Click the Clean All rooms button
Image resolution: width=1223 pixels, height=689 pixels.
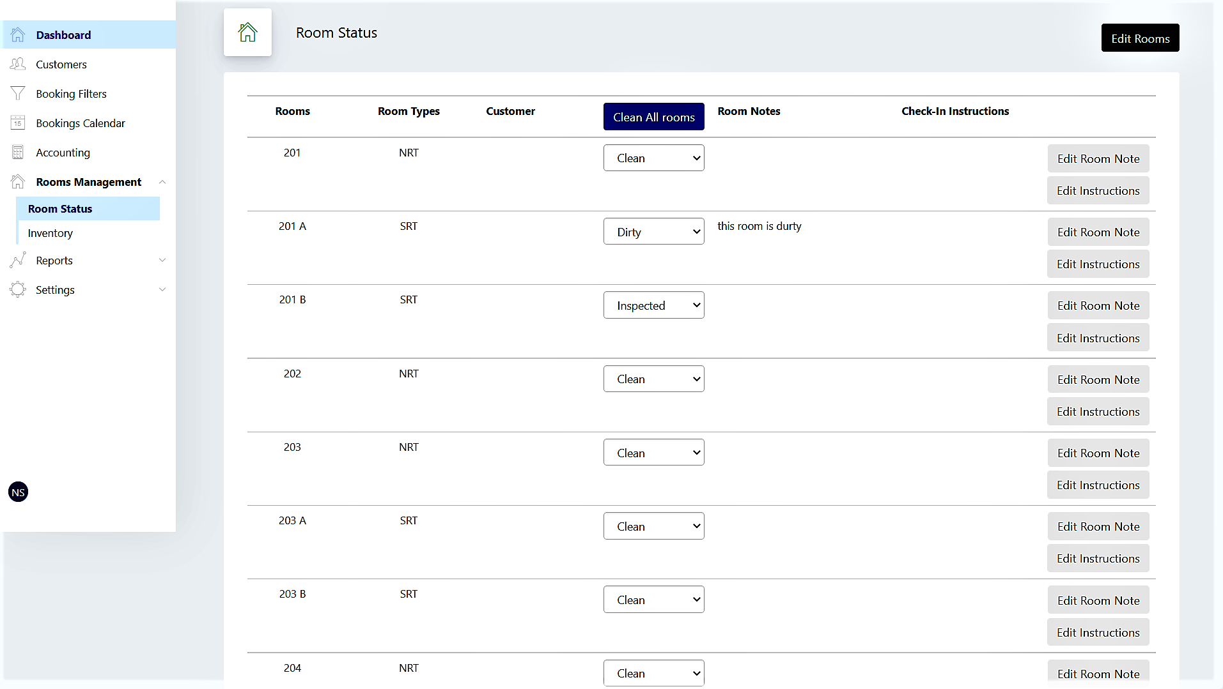[653, 117]
